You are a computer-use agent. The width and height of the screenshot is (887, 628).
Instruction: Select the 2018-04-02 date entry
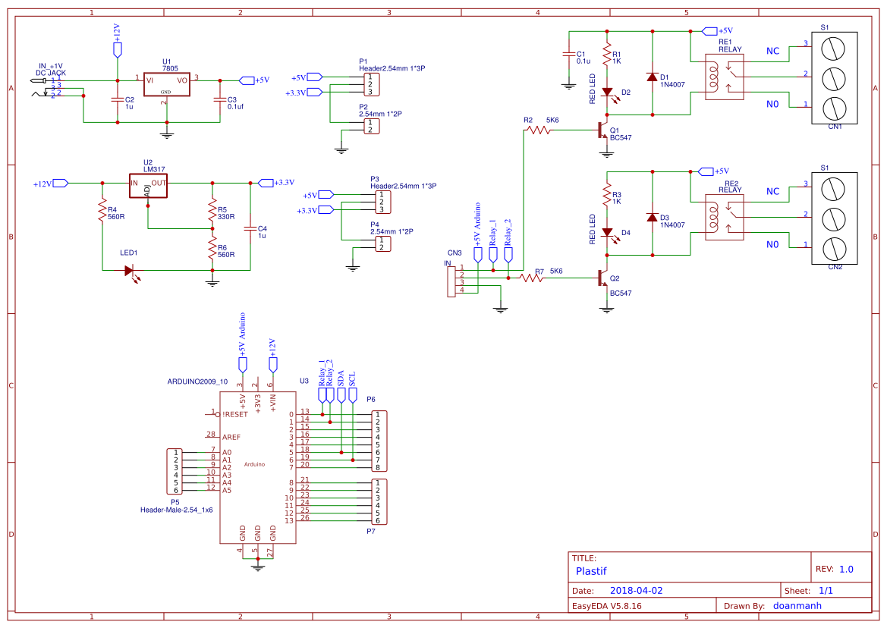point(638,589)
